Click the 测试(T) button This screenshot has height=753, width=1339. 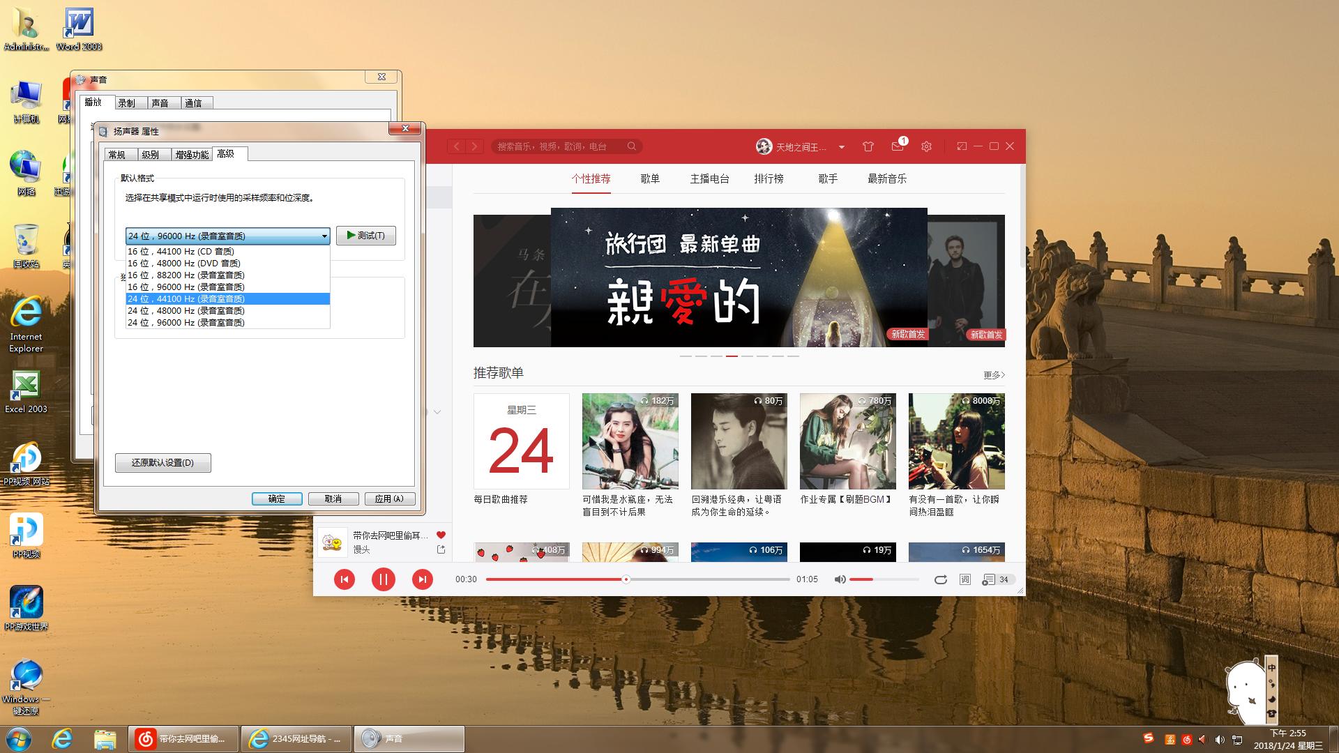point(365,236)
